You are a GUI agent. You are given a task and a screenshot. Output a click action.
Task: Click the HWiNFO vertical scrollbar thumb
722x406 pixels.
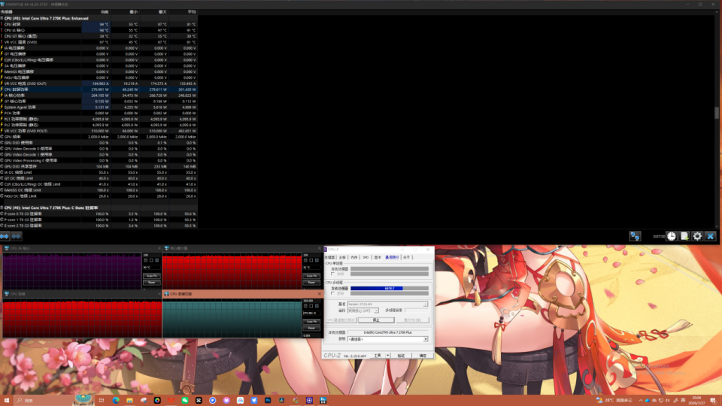tap(717, 113)
